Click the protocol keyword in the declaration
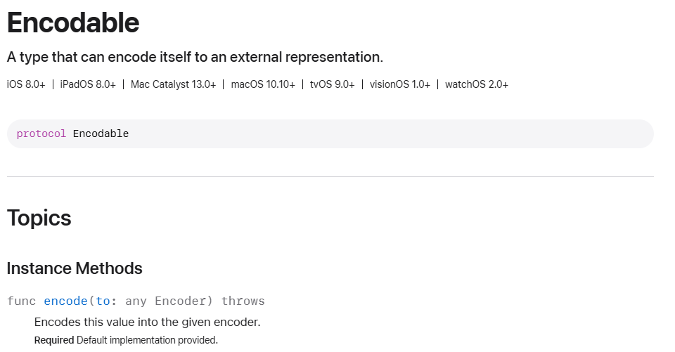This screenshot has height=352, width=675. click(x=41, y=133)
